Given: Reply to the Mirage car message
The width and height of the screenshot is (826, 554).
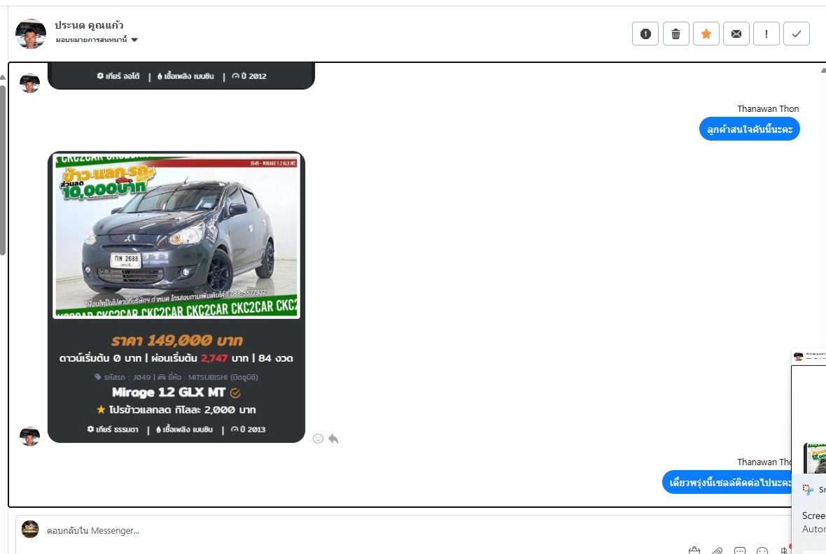Looking at the screenshot, I should 333,439.
